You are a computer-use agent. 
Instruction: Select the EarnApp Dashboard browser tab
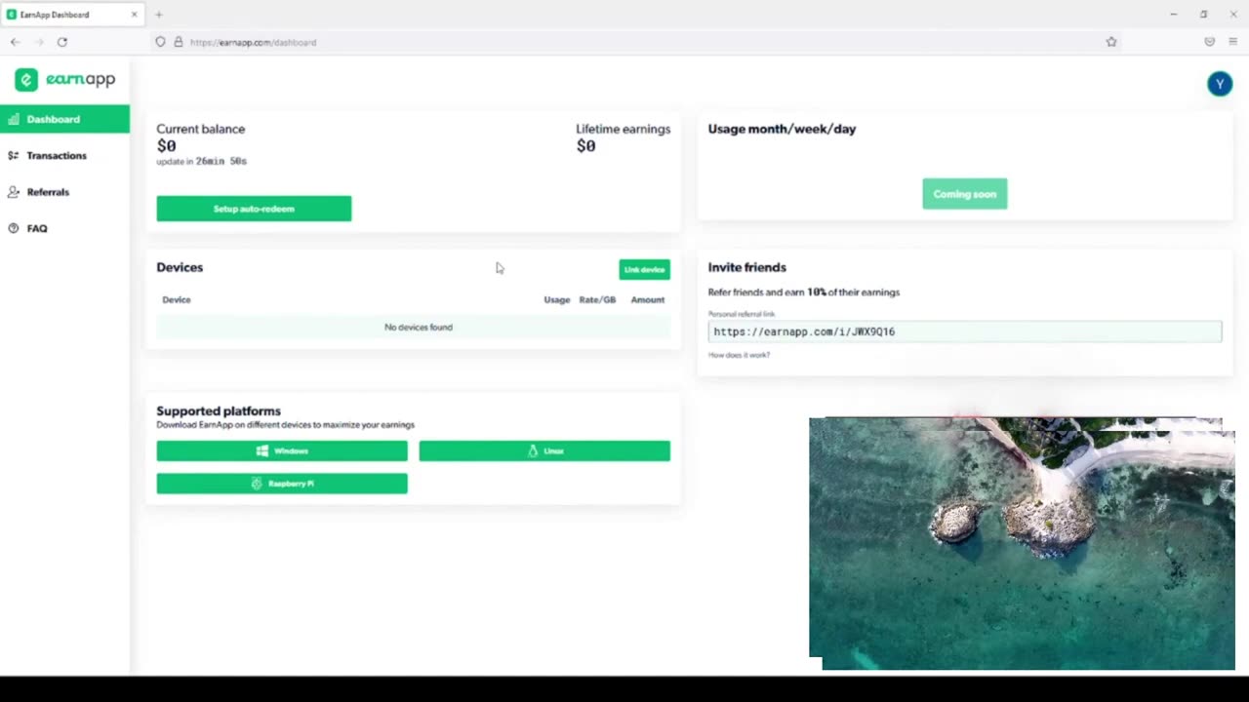click(x=72, y=15)
